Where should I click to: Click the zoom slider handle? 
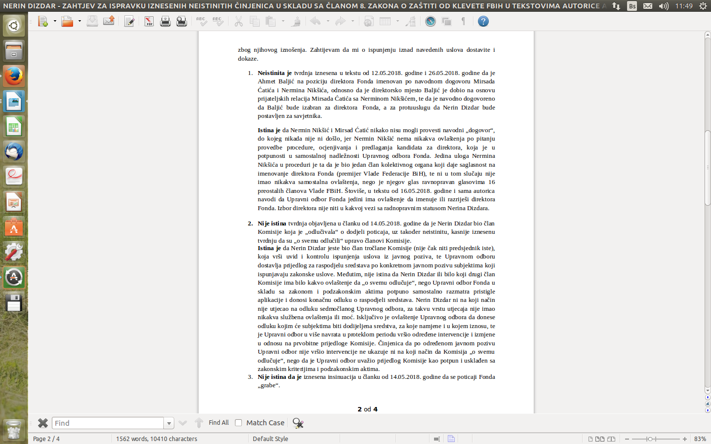pyautogui.click(x=650, y=439)
